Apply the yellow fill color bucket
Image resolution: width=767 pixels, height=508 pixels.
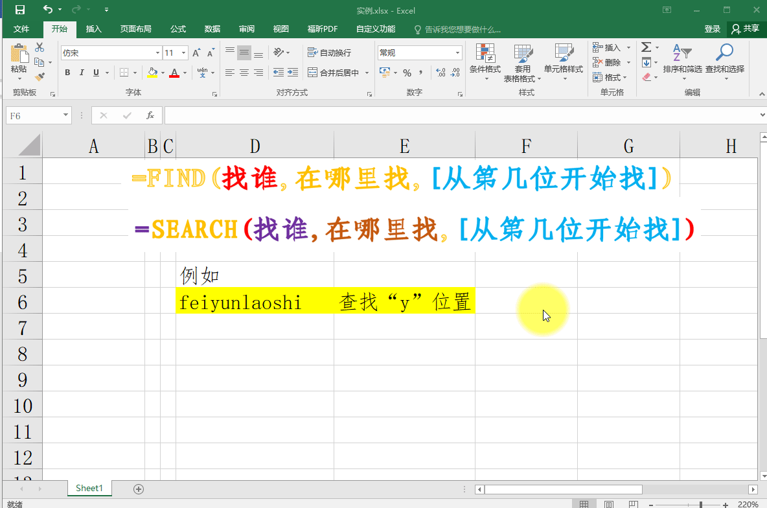click(152, 73)
